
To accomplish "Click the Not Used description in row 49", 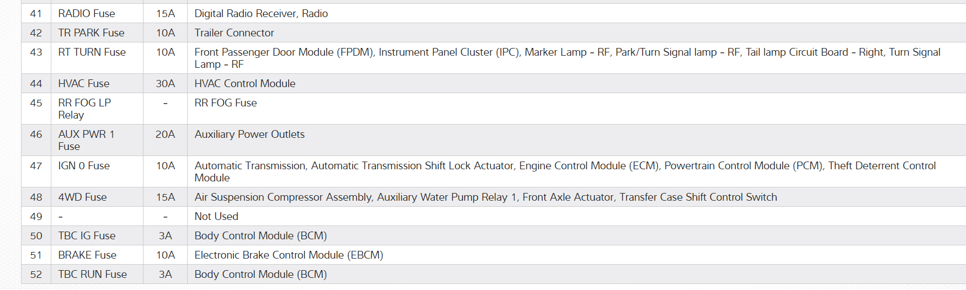I will coord(216,217).
